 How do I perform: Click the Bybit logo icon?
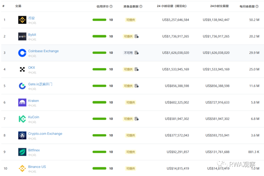click(22, 36)
